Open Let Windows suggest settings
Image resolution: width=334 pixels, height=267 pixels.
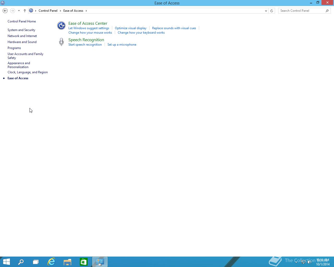[x=89, y=28]
